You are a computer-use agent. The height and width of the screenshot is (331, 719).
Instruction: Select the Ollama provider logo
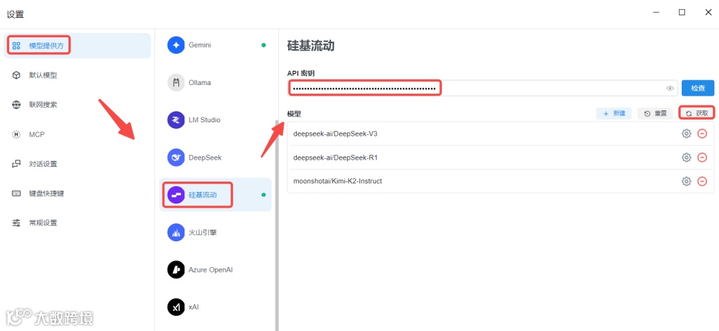176,82
